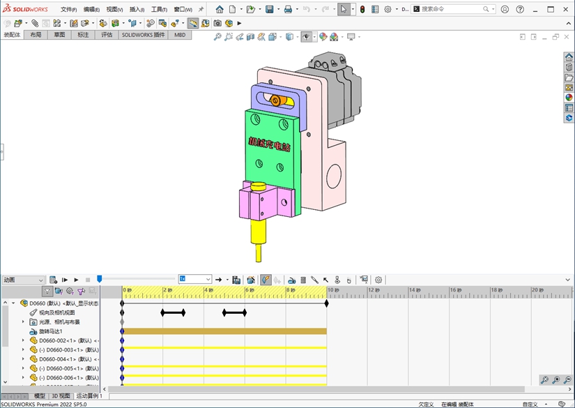Select the 3D 视图 bottom tab
575x408 pixels.
pyautogui.click(x=61, y=395)
